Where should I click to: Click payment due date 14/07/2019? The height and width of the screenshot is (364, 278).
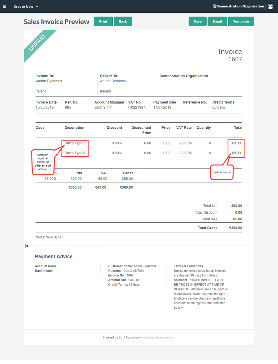coord(162,108)
